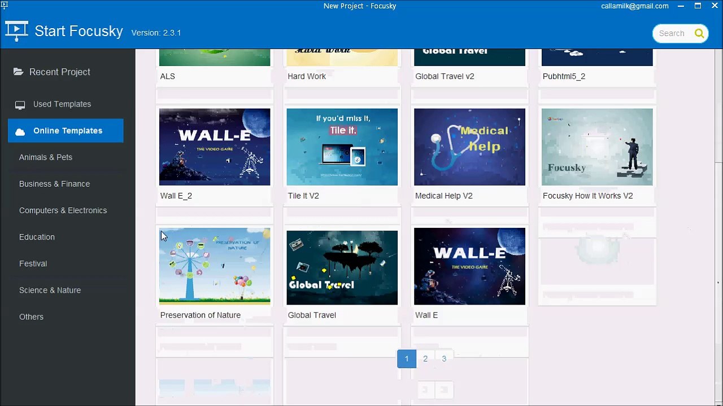Click the 'Global Travel v2' caption text

445,76
